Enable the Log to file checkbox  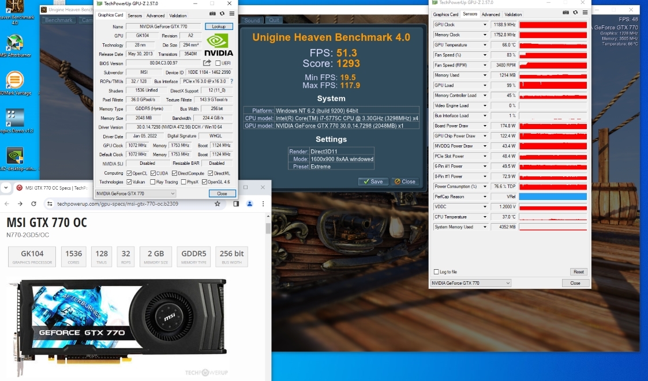436,271
